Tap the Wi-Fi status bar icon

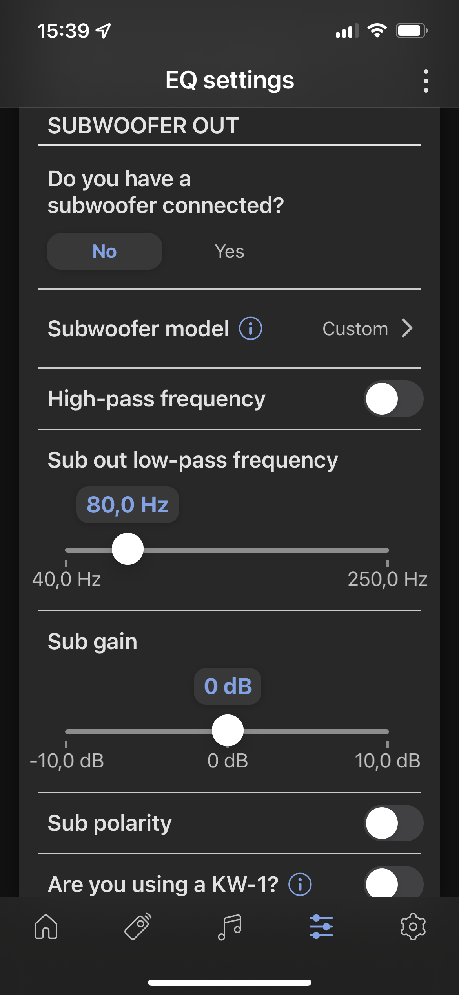(377, 31)
